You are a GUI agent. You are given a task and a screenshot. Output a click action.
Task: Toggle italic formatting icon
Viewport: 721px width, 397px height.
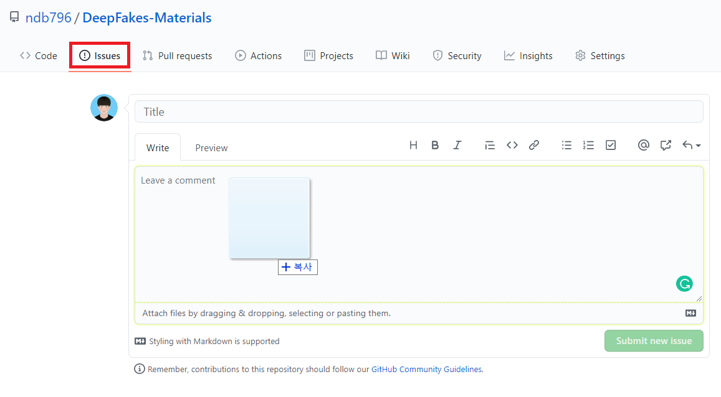[457, 146]
